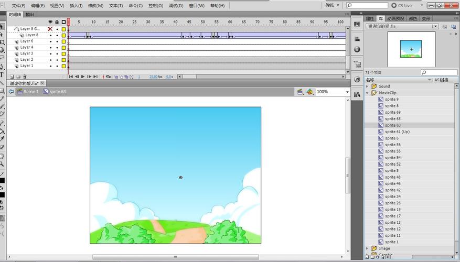460x262 pixels.
Task: Click the library search input field
Action: (439, 72)
